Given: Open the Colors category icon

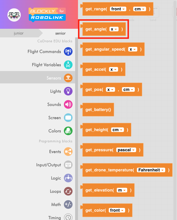Looking at the screenshot, I should [x=68, y=131].
